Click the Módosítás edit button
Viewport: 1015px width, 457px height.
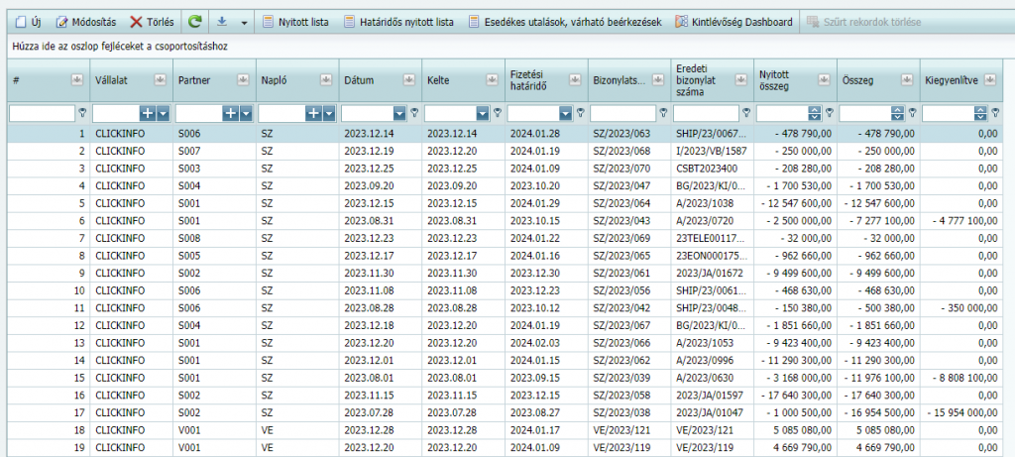[x=87, y=21]
